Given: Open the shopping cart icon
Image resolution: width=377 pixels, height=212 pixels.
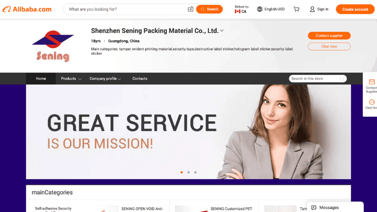Looking at the screenshot, I should point(296,9).
